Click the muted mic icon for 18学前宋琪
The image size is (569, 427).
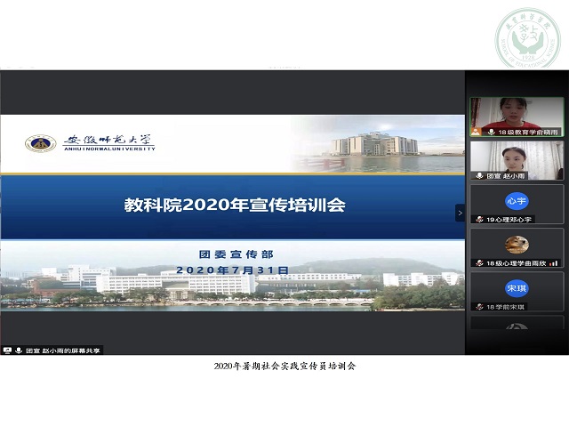click(x=479, y=306)
